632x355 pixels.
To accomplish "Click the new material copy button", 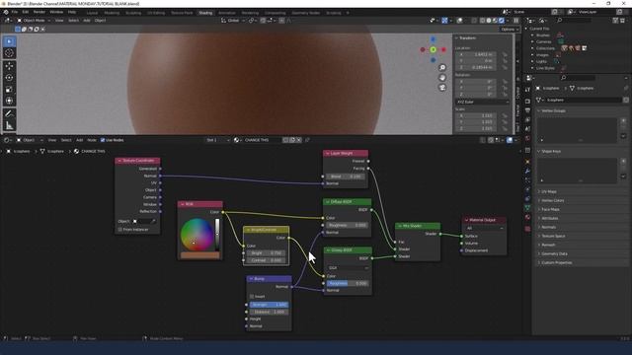I will pyautogui.click(x=292, y=140).
